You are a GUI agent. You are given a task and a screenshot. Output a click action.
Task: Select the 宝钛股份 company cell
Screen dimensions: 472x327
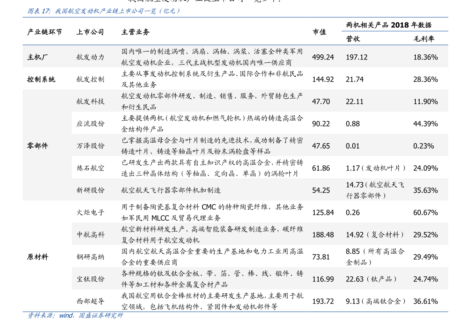click(x=92, y=279)
